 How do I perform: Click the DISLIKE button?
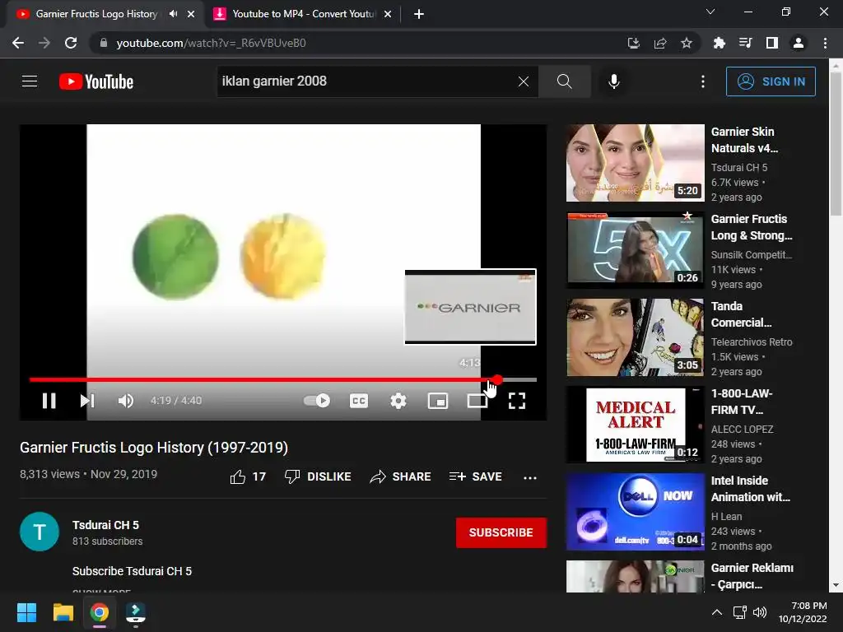coord(318,476)
